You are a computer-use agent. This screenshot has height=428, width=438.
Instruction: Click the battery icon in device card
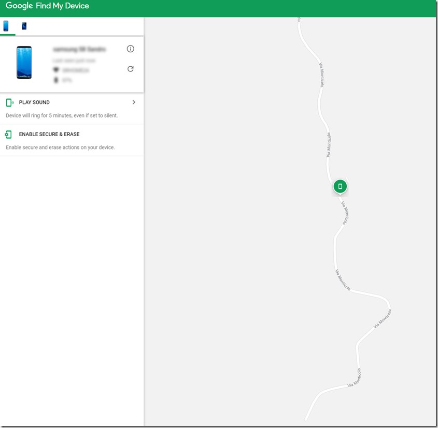tap(56, 80)
